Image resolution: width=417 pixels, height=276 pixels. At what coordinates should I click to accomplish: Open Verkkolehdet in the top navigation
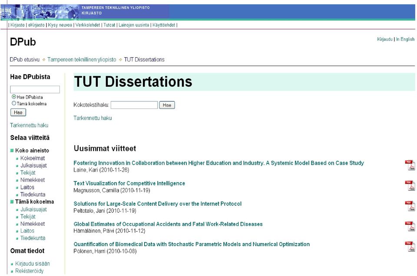tap(88, 25)
